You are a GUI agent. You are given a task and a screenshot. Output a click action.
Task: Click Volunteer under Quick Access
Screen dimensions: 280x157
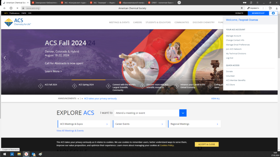(x=230, y=76)
